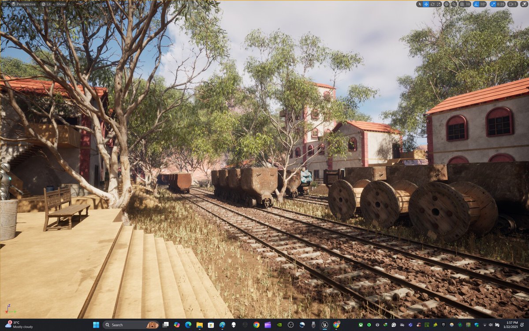Open Microsoft Edge from taskbar
This screenshot has height=331, width=529.
(188, 325)
